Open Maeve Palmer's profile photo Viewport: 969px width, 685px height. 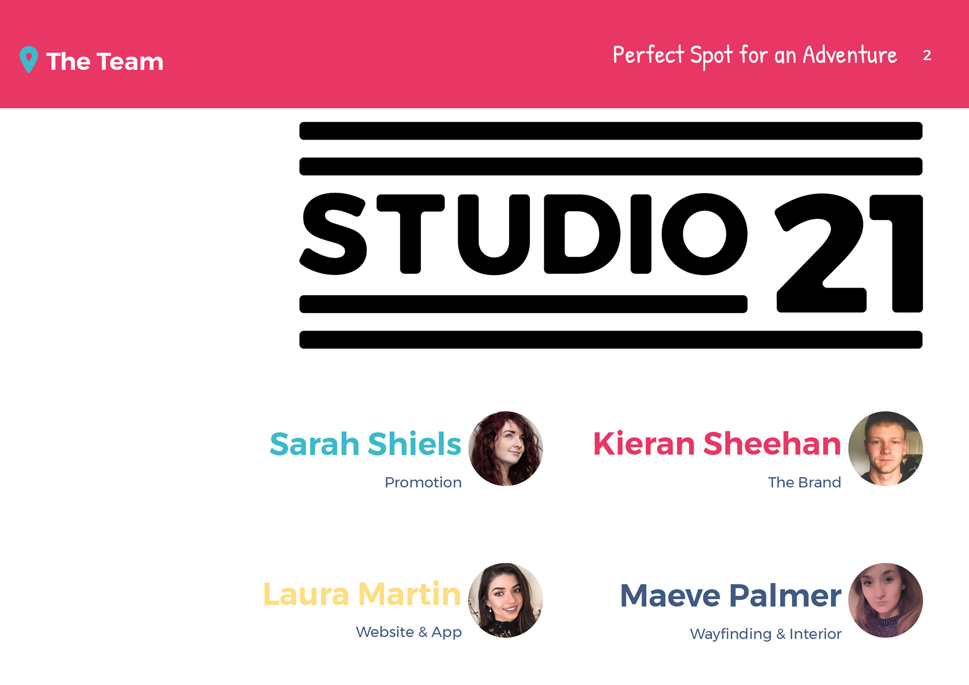[x=886, y=600]
